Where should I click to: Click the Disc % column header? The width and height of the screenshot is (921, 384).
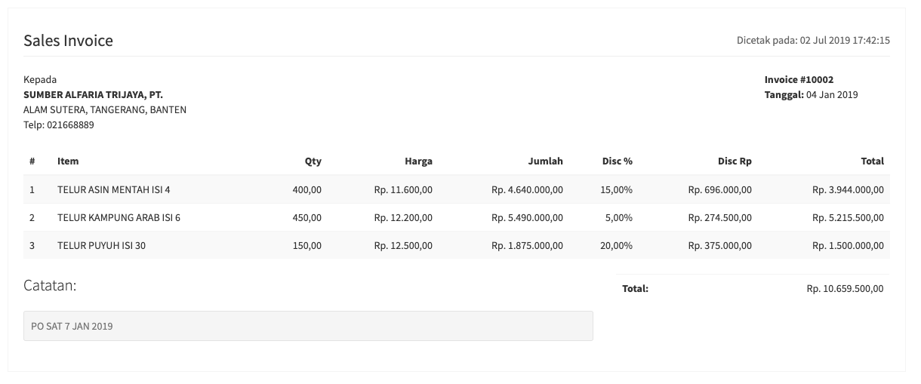pos(617,161)
